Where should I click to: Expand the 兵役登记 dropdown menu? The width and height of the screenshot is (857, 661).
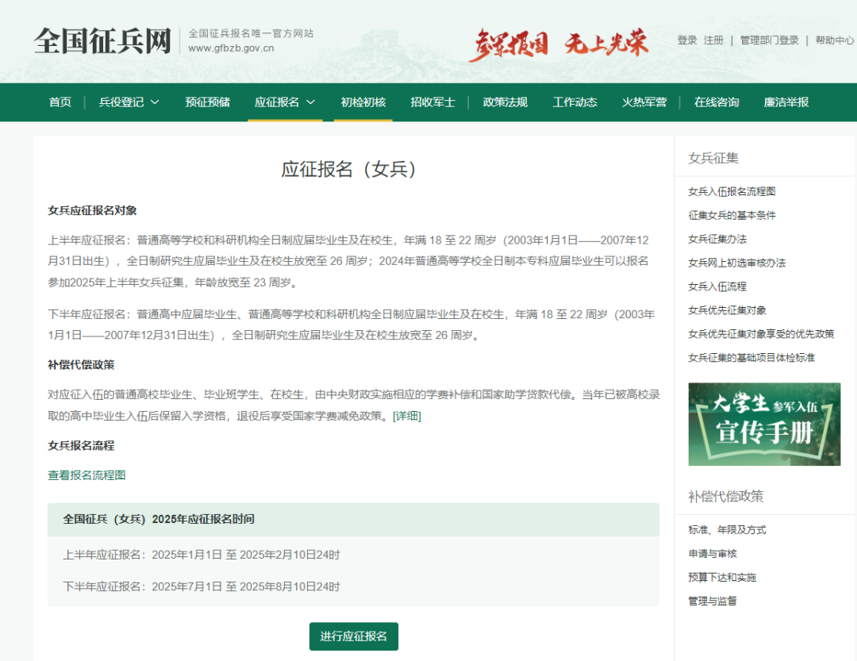pyautogui.click(x=129, y=102)
